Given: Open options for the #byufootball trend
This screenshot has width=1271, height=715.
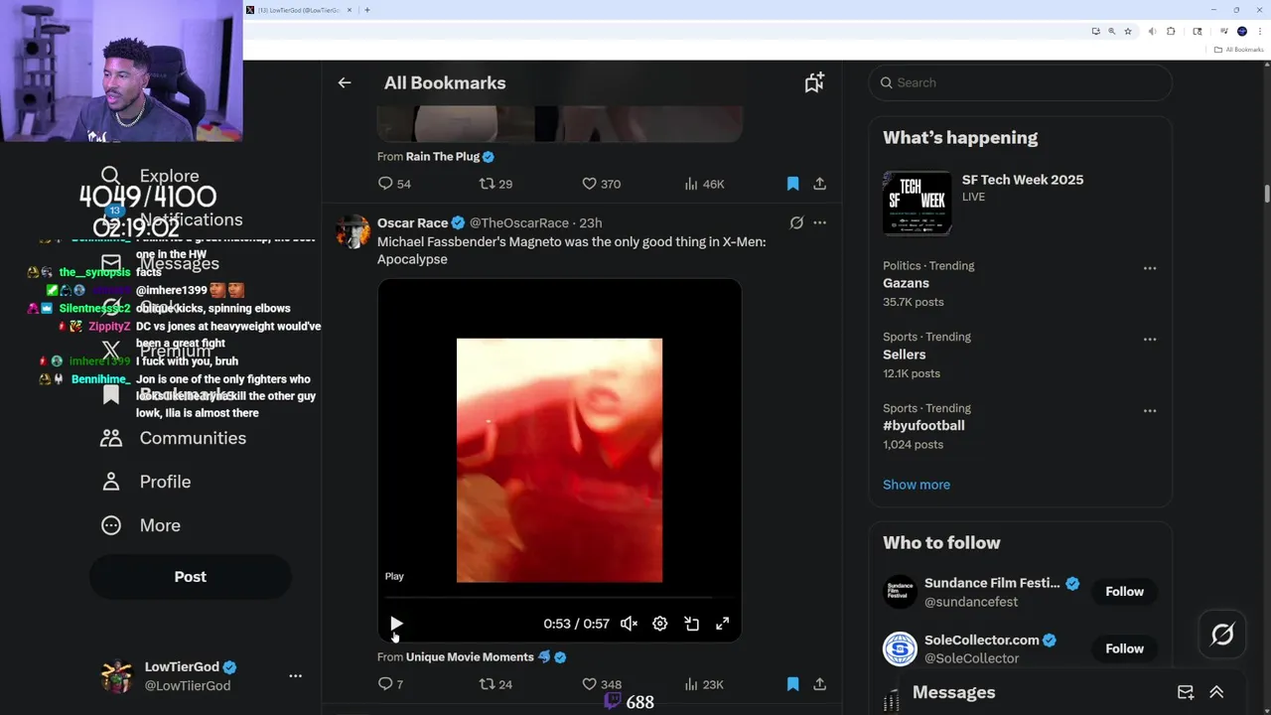Looking at the screenshot, I should pyautogui.click(x=1149, y=411).
